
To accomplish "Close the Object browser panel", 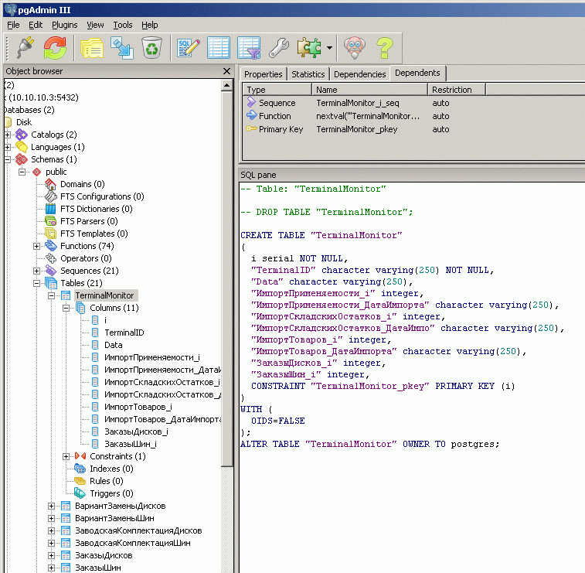I will pyautogui.click(x=226, y=71).
